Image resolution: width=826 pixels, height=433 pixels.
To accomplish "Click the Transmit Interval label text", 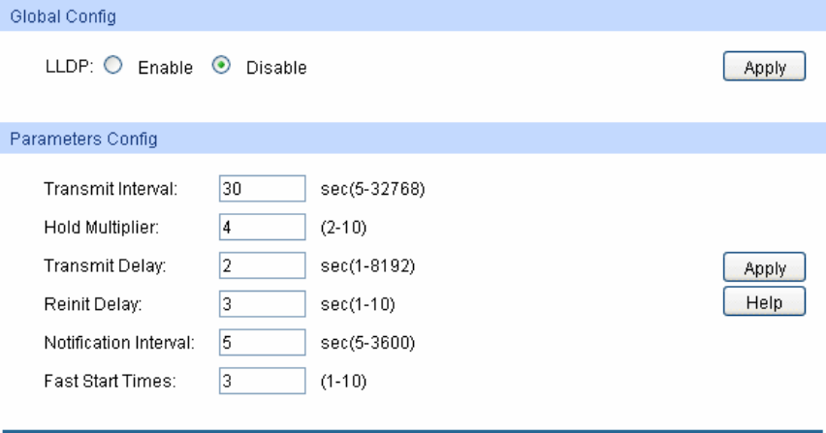I will tap(110, 188).
